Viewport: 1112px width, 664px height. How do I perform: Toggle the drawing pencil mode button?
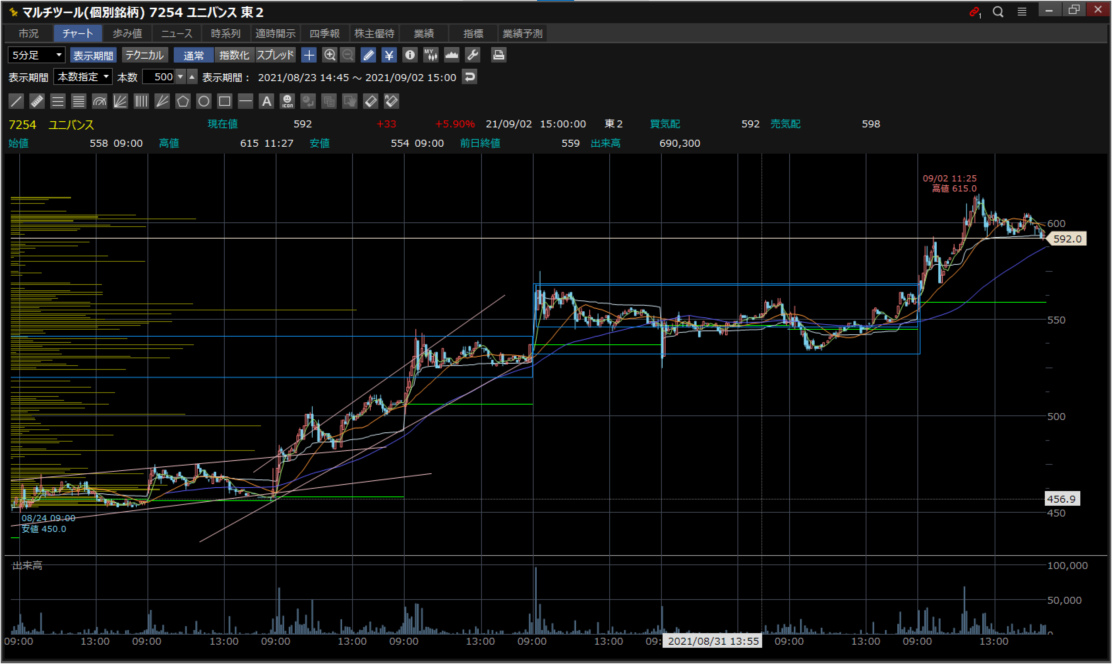tap(368, 55)
